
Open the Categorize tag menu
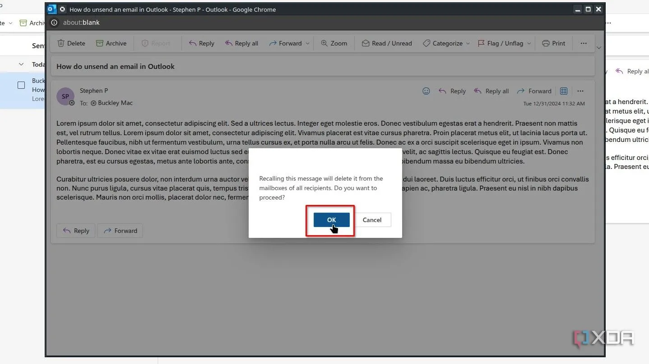(x=443, y=43)
